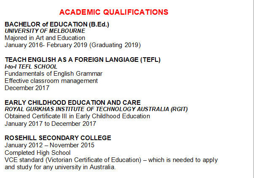The width and height of the screenshot is (254, 178).
Task: Click the UNIVERSITY OF MELBOURNE line
Action: (x=45, y=31)
